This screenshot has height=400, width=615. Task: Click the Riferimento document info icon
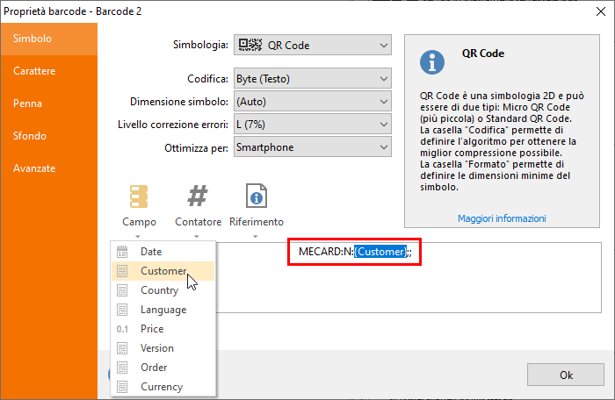(x=256, y=196)
